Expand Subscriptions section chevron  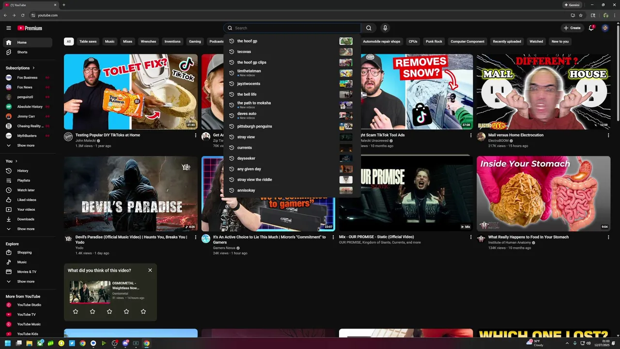tap(33, 68)
